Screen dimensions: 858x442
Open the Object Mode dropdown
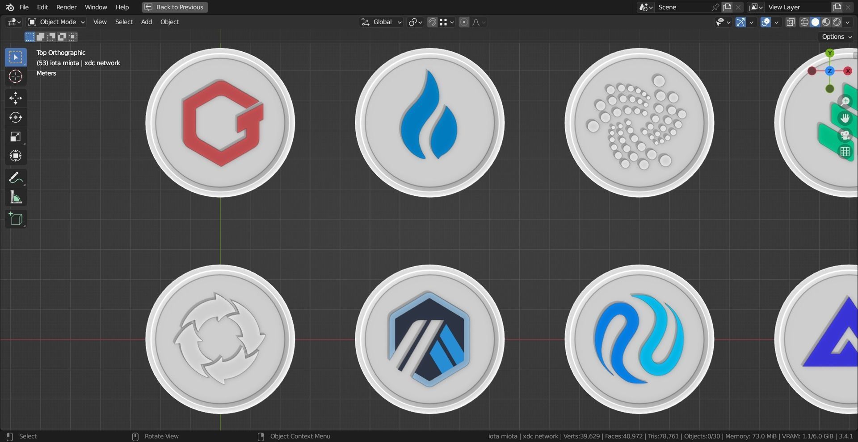(56, 22)
